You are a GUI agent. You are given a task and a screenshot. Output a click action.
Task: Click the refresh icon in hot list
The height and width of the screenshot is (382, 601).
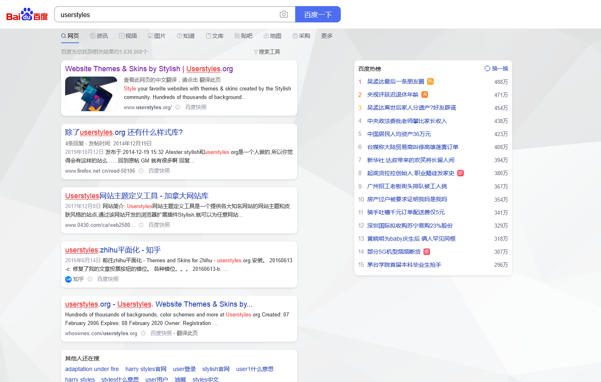(x=487, y=68)
